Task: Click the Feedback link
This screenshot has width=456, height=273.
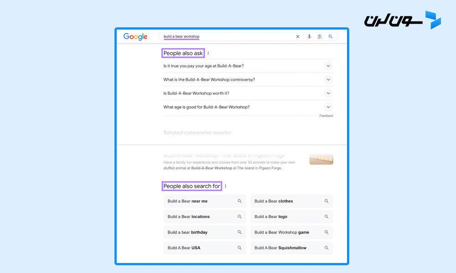Action: click(326, 116)
